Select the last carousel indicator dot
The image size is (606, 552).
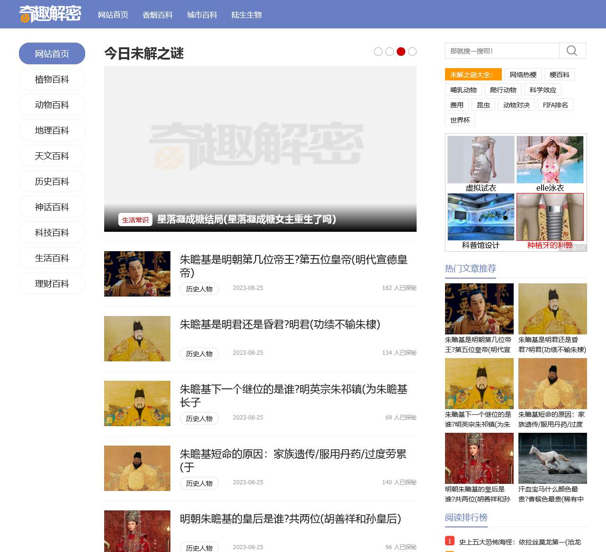412,52
